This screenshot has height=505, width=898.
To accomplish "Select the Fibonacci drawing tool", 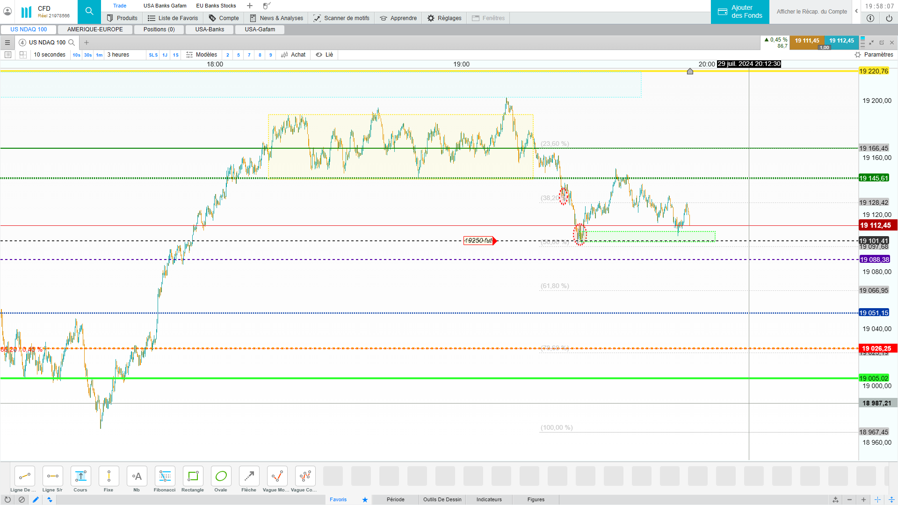I will (165, 476).
